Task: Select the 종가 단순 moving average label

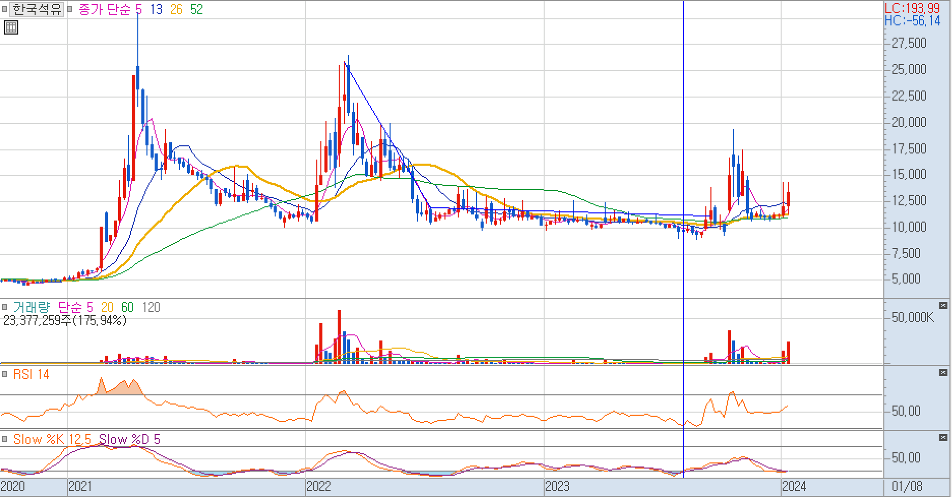Action: (x=105, y=10)
